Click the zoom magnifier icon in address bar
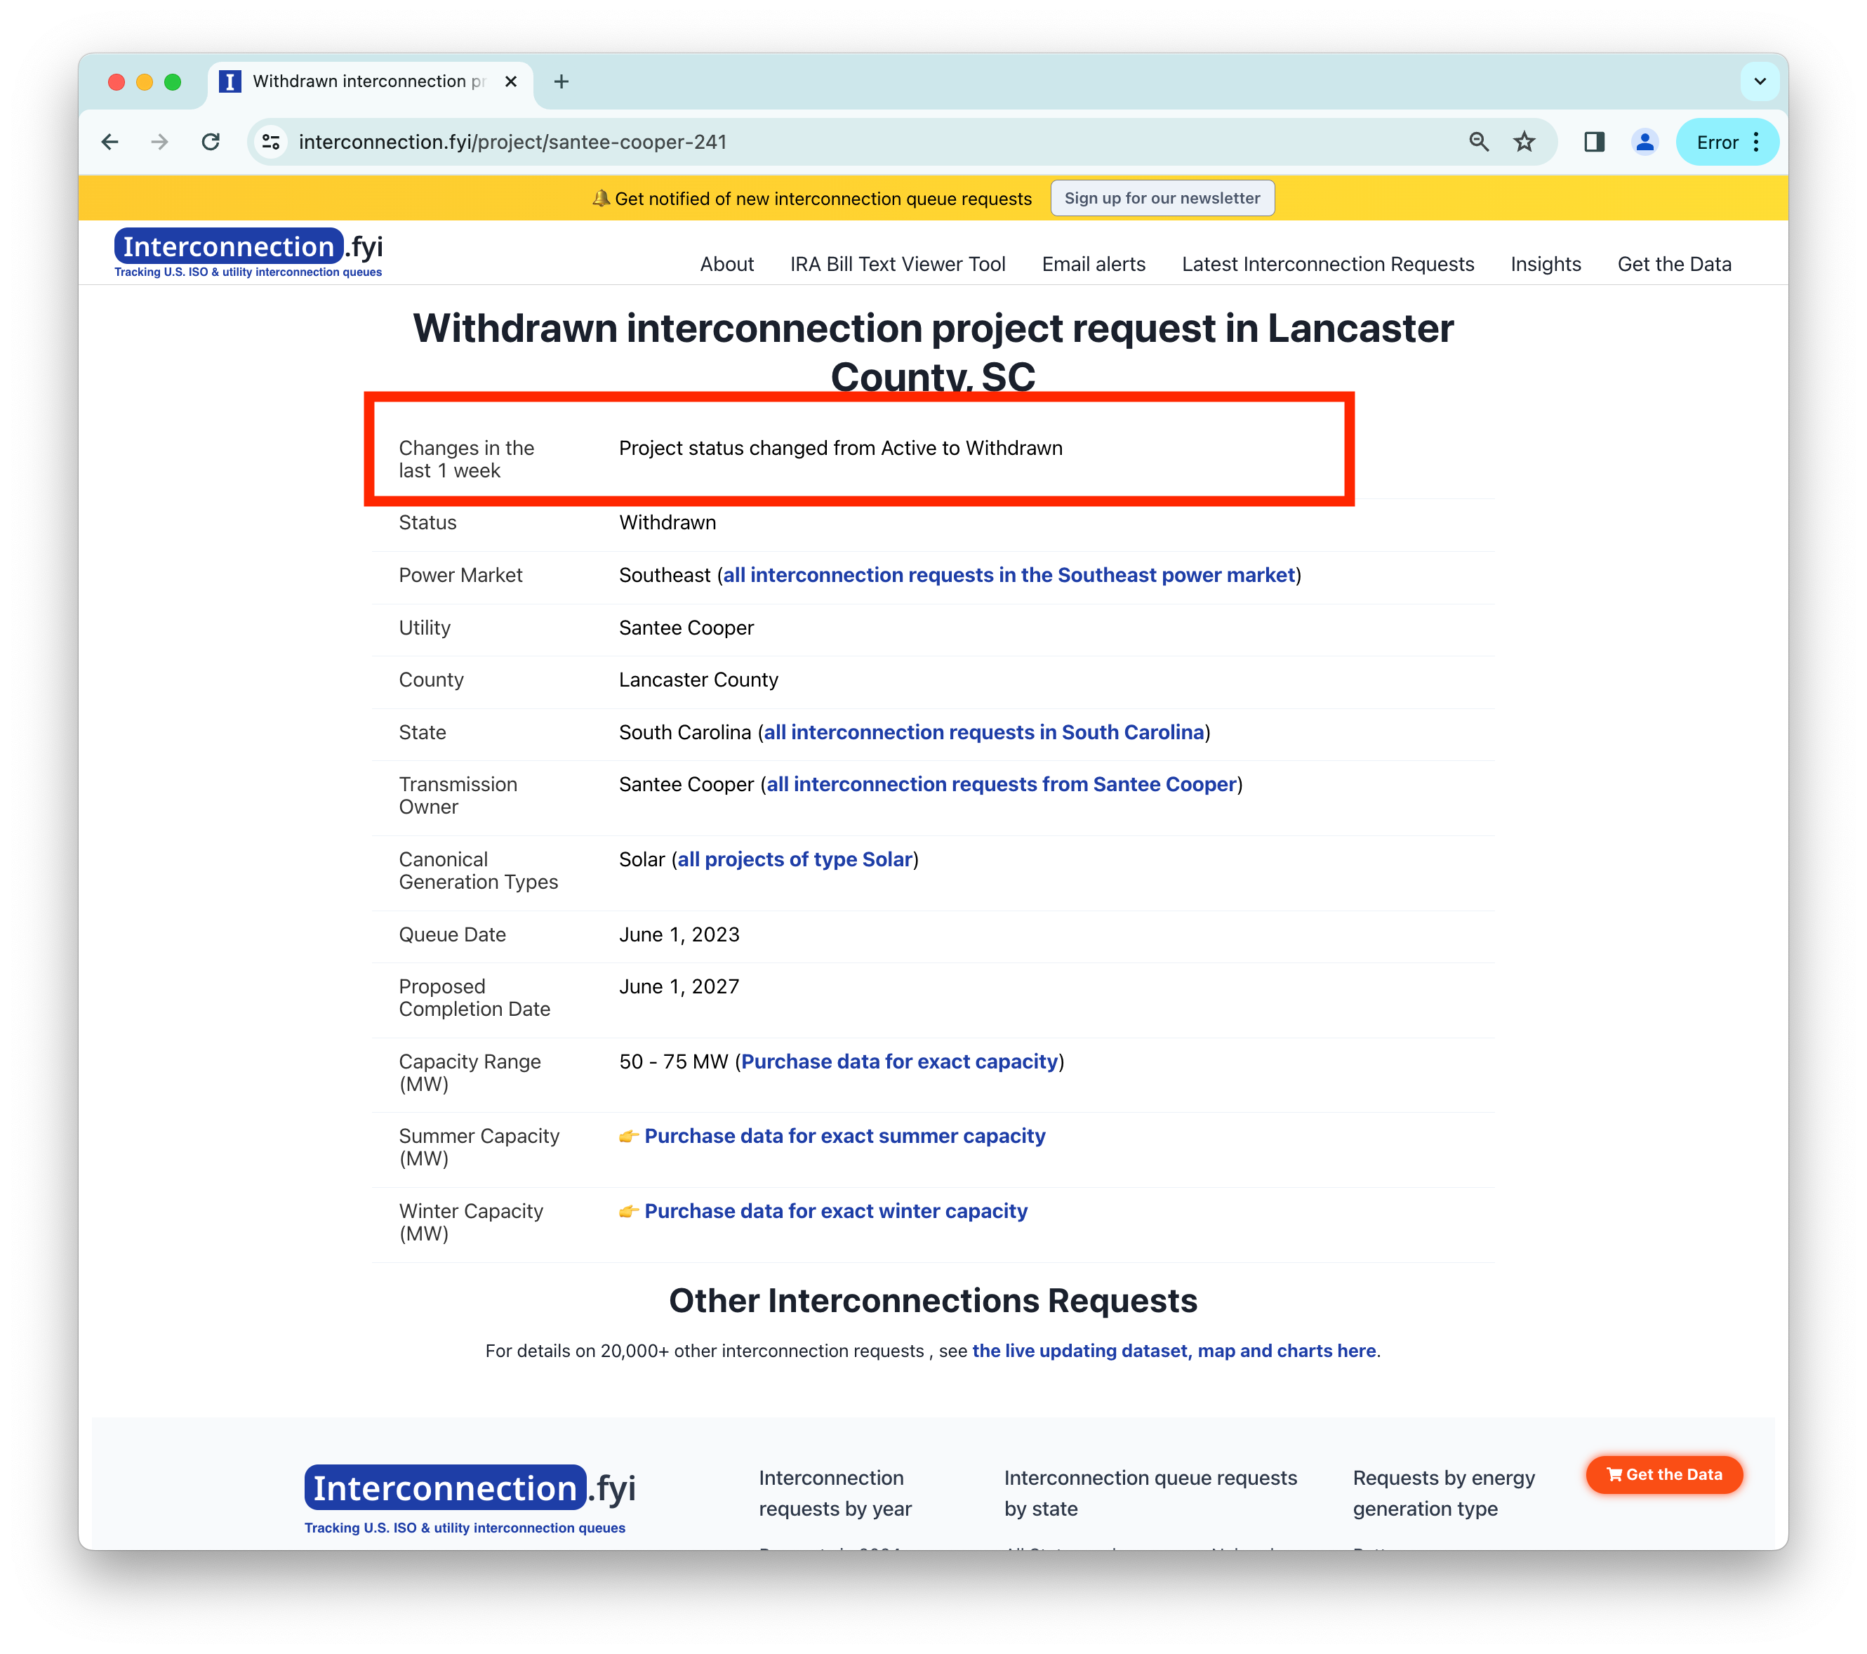The height and width of the screenshot is (1654, 1867). [x=1478, y=142]
